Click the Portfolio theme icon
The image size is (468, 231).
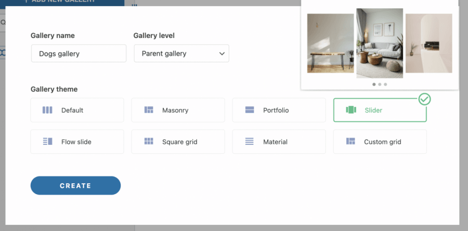[x=250, y=110]
